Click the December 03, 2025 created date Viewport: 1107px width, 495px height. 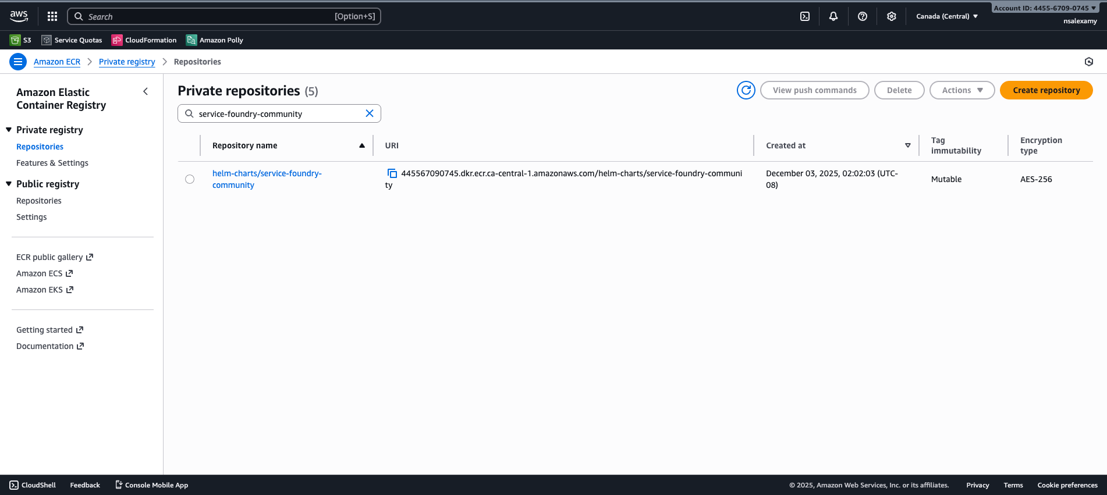pos(832,179)
